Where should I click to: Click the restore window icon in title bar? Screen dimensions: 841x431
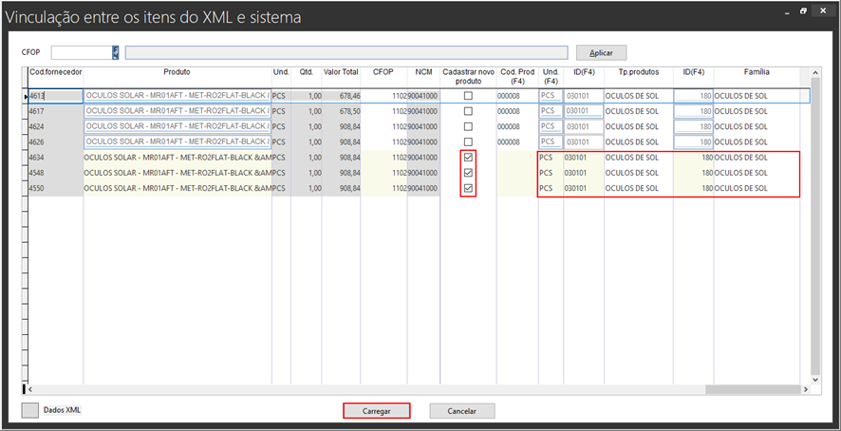point(803,11)
